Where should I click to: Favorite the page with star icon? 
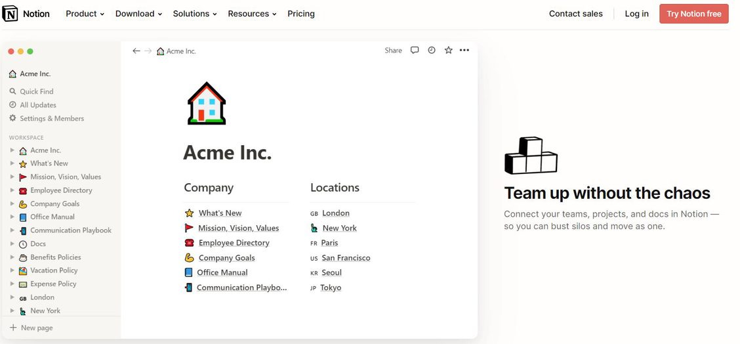[448, 50]
